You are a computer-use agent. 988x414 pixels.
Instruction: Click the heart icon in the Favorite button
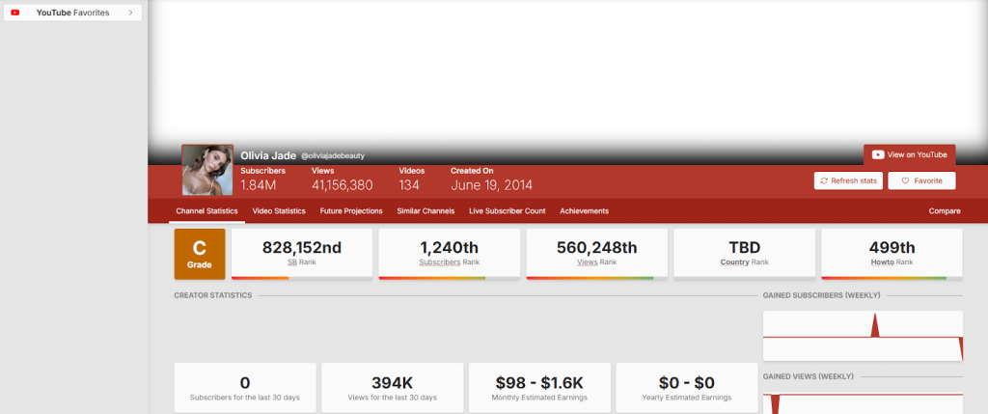tap(904, 180)
